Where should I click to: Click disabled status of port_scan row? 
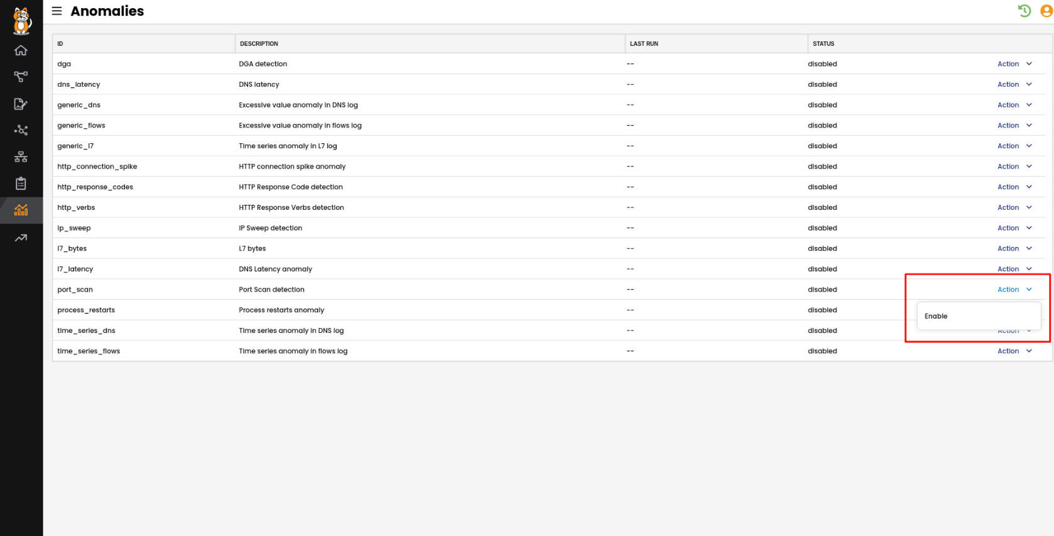[x=822, y=290]
